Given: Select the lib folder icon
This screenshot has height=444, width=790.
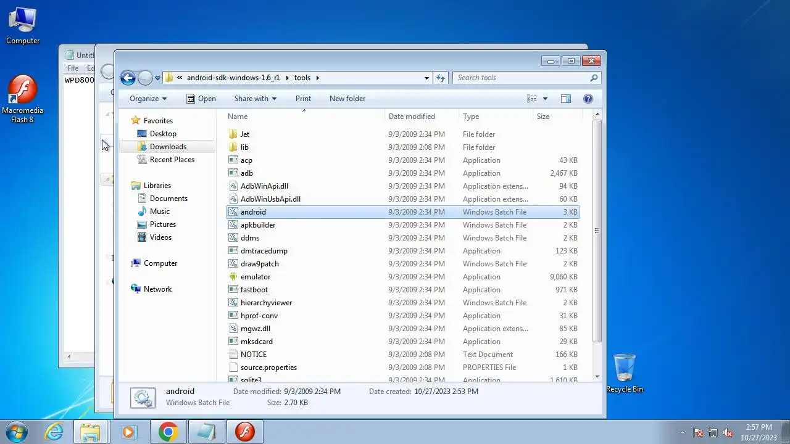Looking at the screenshot, I should pos(233,147).
